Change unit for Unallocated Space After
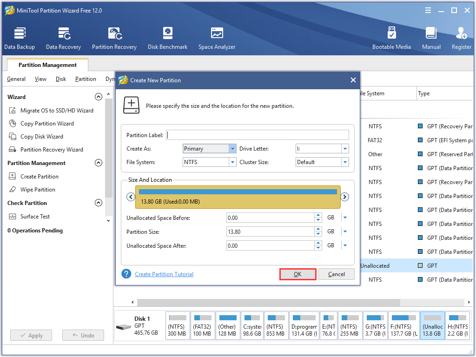The height and width of the screenshot is (357, 476). [x=345, y=245]
